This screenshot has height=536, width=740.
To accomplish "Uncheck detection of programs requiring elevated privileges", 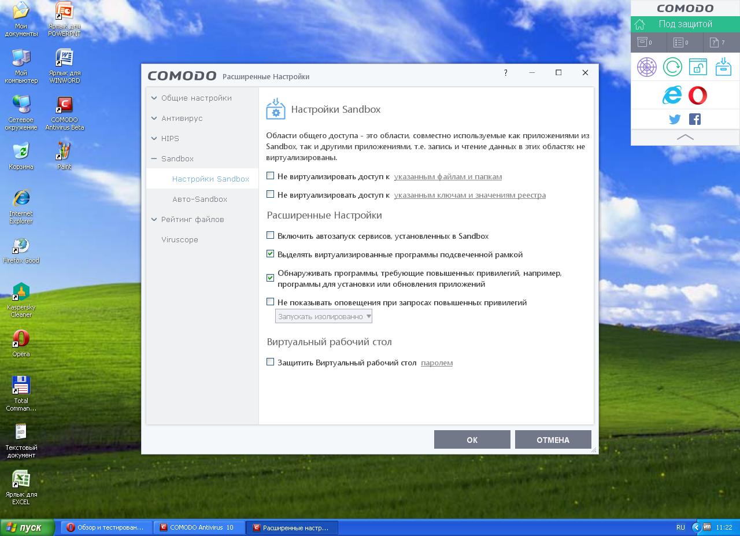I will coord(270,278).
